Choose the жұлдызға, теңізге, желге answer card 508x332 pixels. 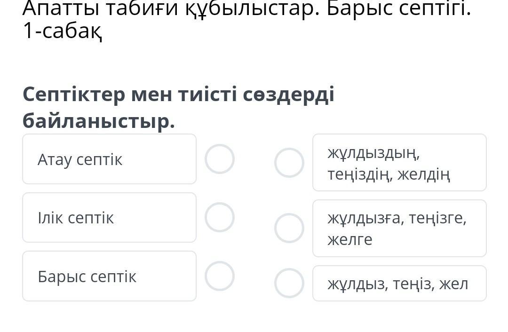[399, 228]
